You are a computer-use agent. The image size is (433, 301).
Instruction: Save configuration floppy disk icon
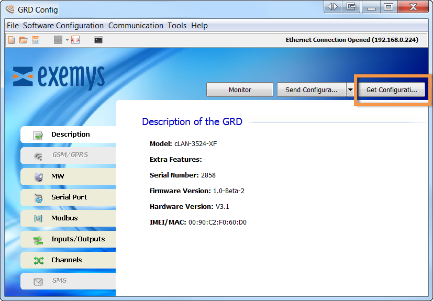36,40
